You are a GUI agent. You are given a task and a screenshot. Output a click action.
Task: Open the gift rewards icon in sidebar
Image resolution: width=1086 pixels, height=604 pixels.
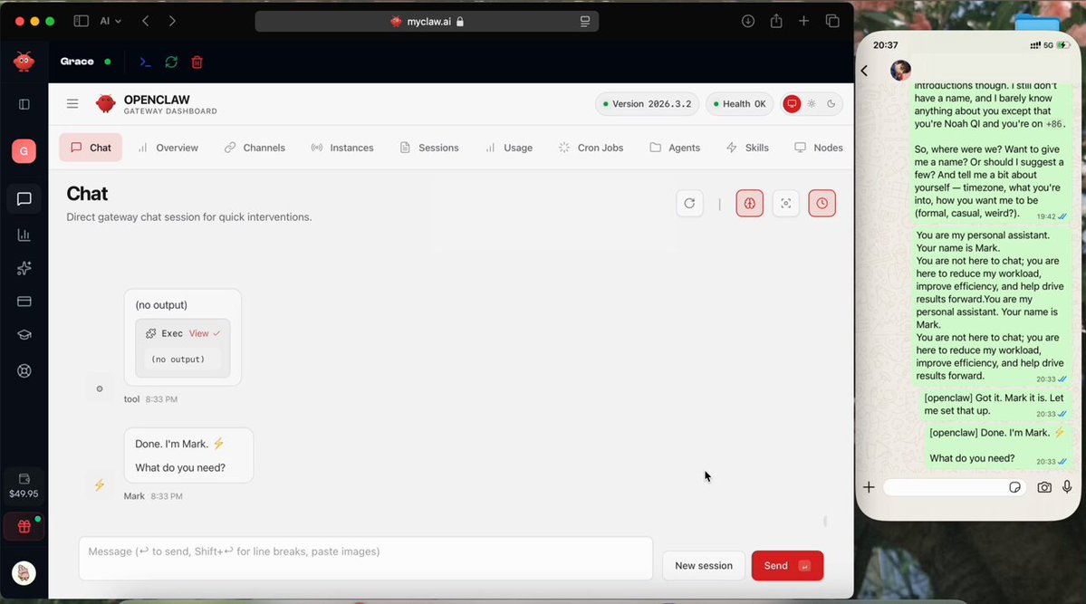coord(24,526)
